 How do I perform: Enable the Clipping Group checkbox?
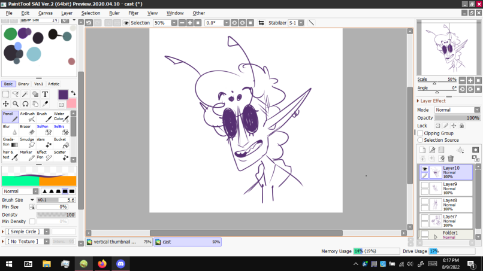pos(420,133)
